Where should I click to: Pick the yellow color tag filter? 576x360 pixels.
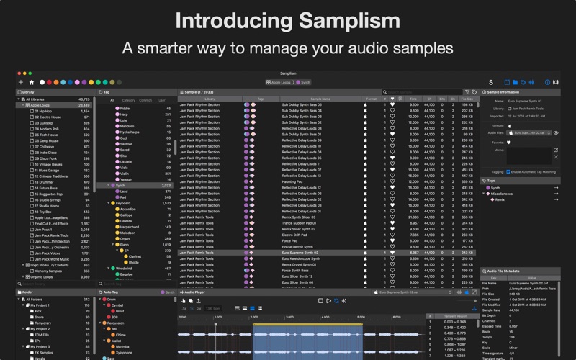[x=91, y=82]
